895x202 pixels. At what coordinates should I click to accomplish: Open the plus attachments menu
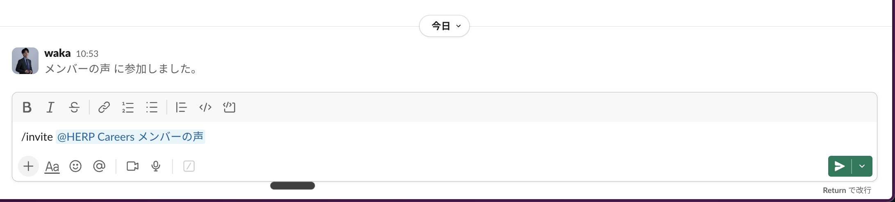(x=28, y=166)
